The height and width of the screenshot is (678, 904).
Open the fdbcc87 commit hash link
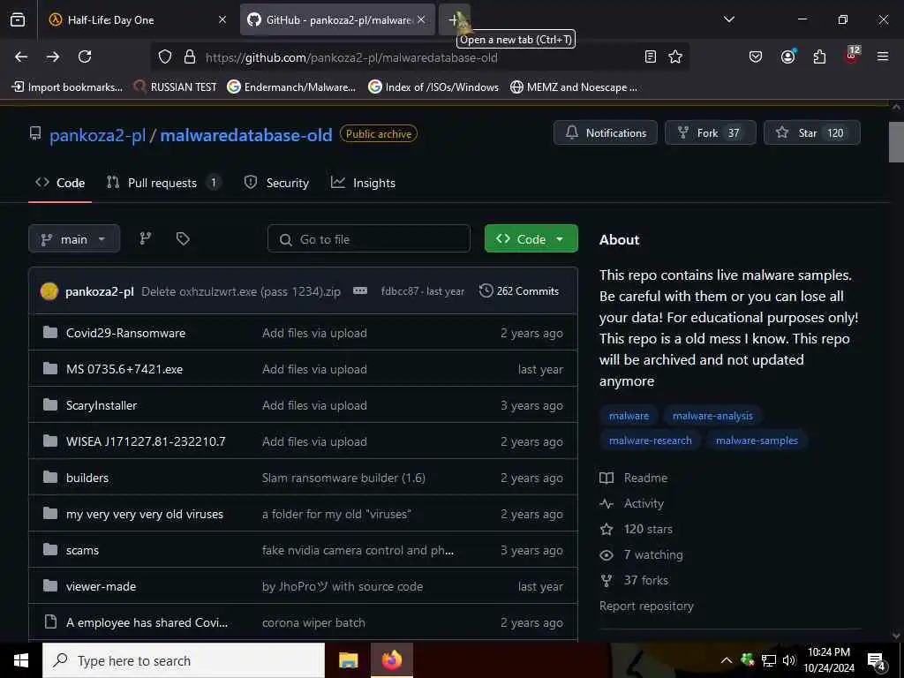click(400, 291)
